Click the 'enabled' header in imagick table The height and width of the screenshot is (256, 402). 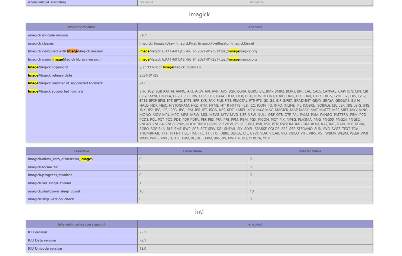tap(255, 27)
